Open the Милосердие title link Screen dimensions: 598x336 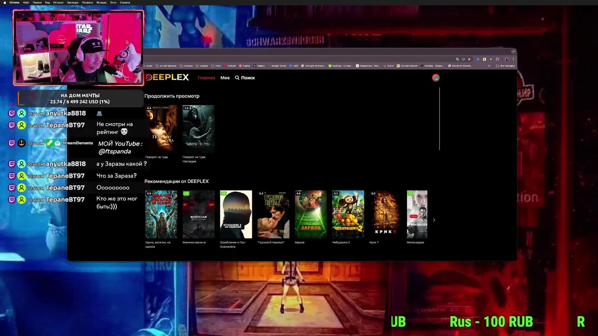415,243
